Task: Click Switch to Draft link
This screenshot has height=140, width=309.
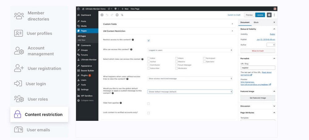Action: (x=234, y=15)
